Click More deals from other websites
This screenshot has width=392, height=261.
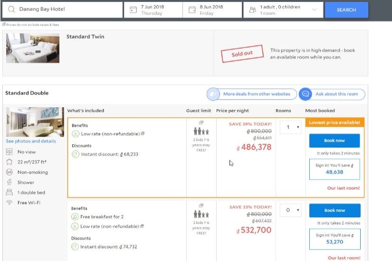click(257, 94)
